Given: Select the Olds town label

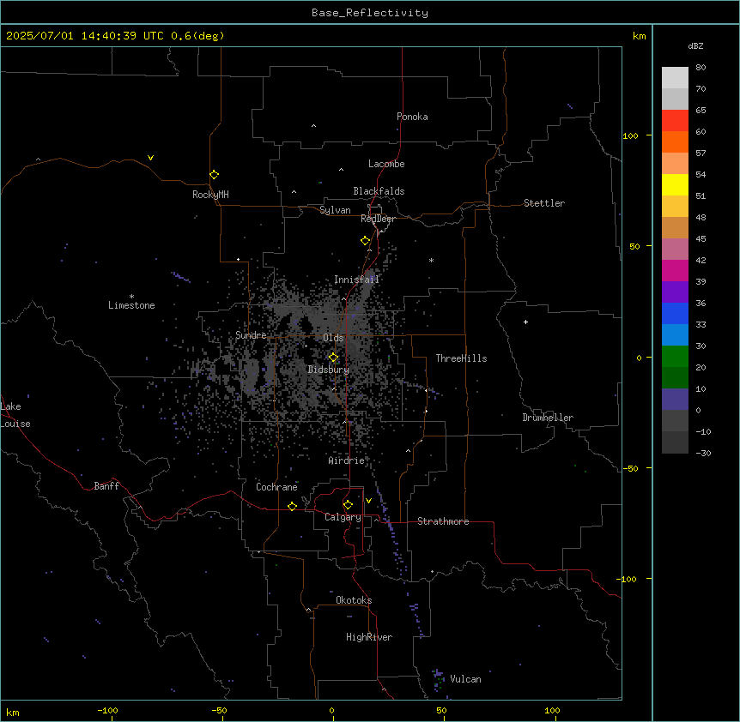Looking at the screenshot, I should 333,338.
